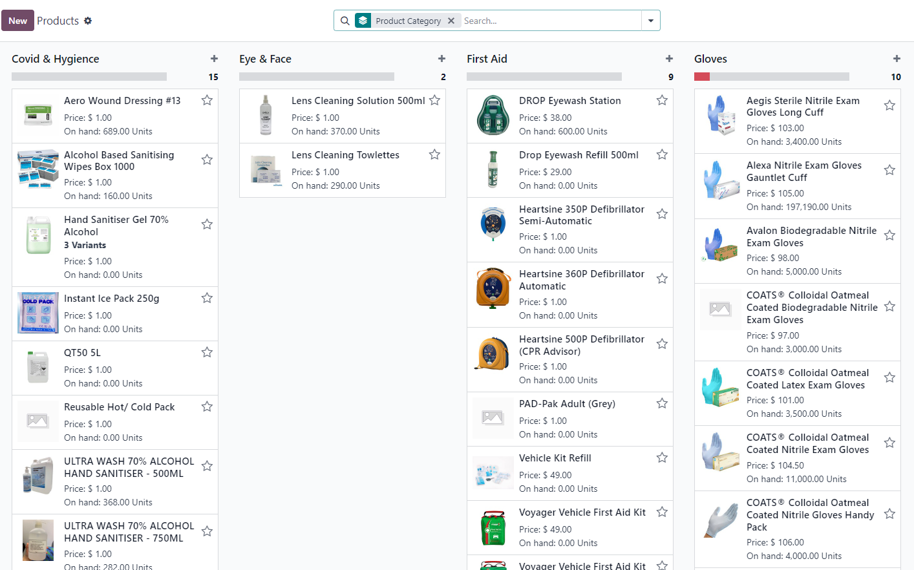Click the Covid & Hygience progress bar
The image size is (914, 570).
89,76
